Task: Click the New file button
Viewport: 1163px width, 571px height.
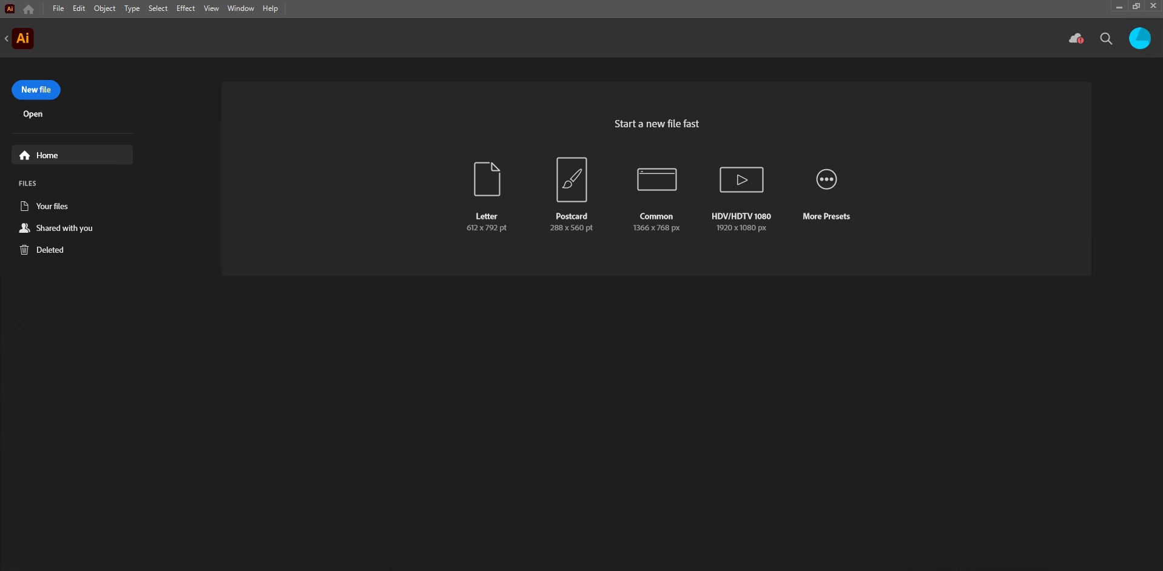Action: pos(35,89)
